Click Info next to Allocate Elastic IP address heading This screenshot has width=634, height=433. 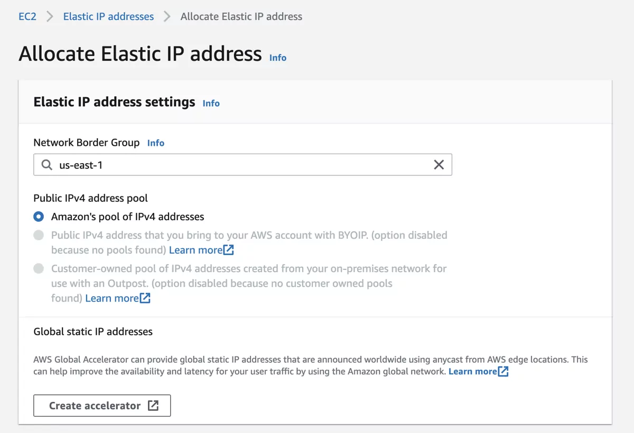[277, 58]
